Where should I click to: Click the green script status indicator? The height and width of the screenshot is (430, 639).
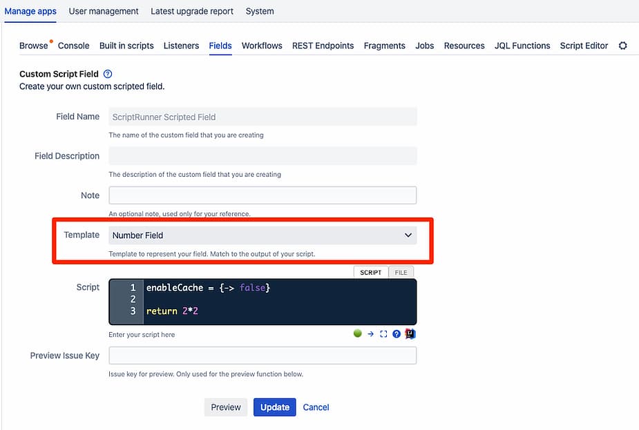point(357,333)
